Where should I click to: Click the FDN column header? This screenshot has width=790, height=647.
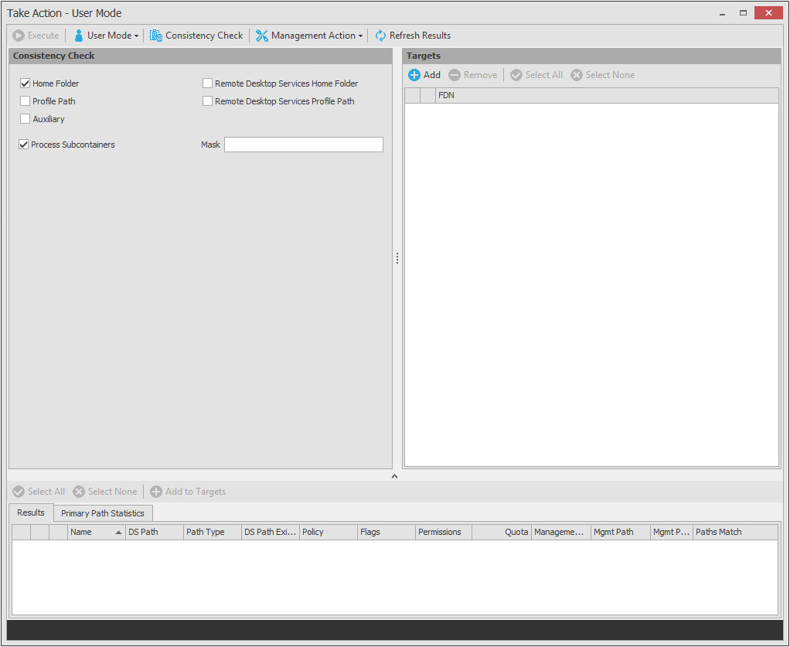(x=607, y=95)
